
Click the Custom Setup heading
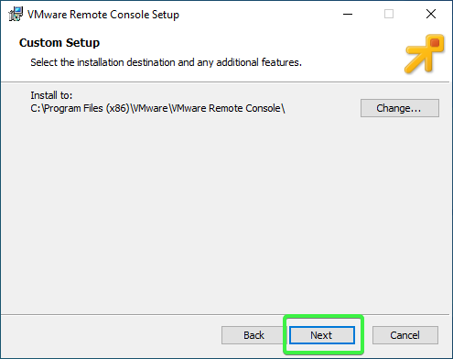point(59,43)
